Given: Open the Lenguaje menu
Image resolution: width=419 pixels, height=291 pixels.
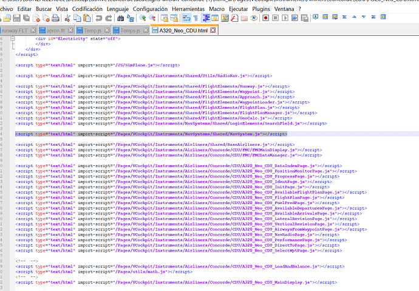Looking at the screenshot, I should point(118,9).
